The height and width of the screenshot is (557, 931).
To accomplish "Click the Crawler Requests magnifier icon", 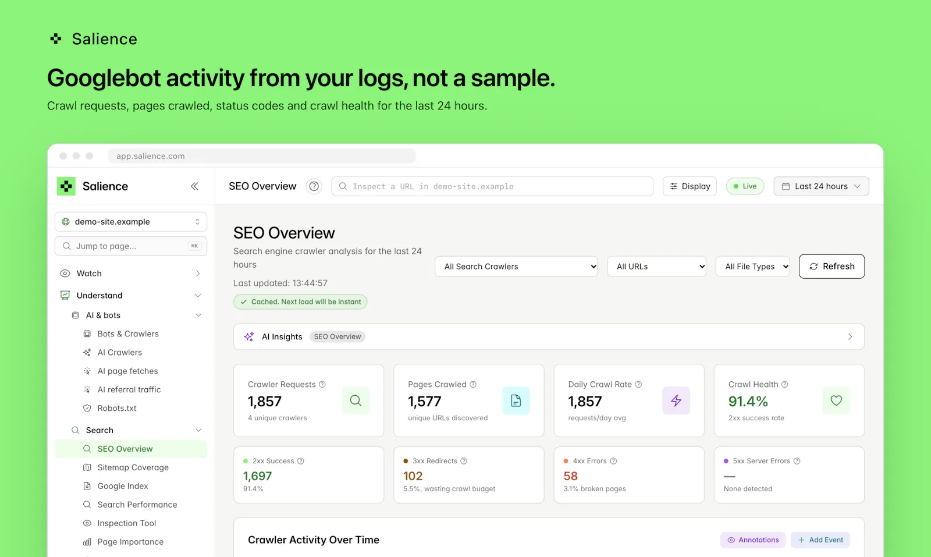I will [356, 400].
